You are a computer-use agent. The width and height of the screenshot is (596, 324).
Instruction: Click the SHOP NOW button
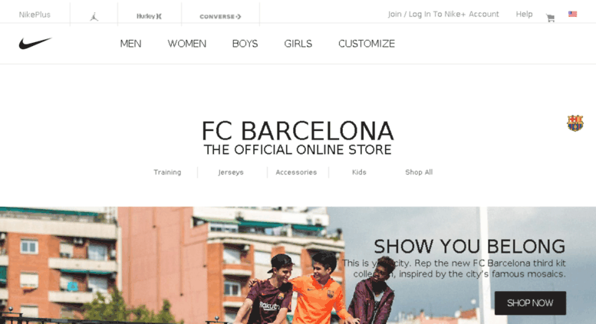(x=530, y=303)
